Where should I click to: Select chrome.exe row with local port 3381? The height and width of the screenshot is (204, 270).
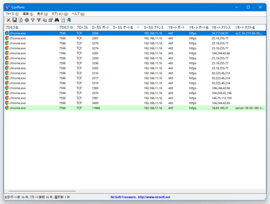(135, 98)
